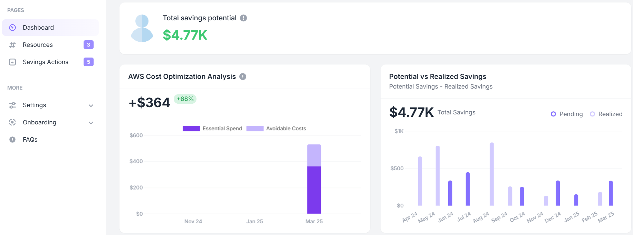Viewport: 633px width, 235px height.
Task: Click the Resources badge showing 3
Action: tap(88, 45)
